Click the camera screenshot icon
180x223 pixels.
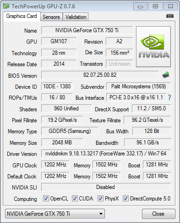170,16
